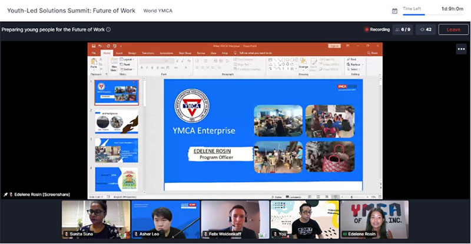Unpin Edelene Rosin screenshare via pin icon

[5, 195]
